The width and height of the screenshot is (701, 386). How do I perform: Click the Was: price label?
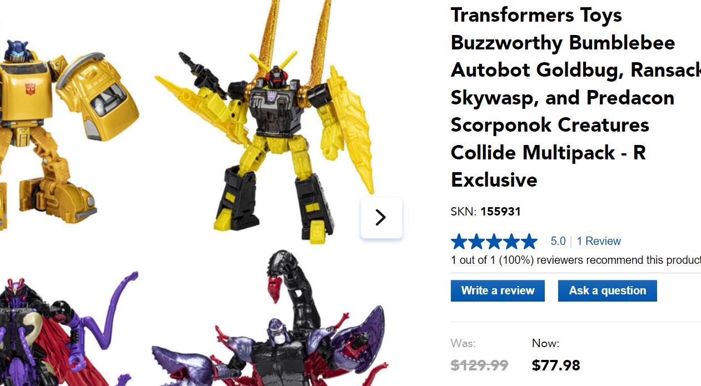463,343
